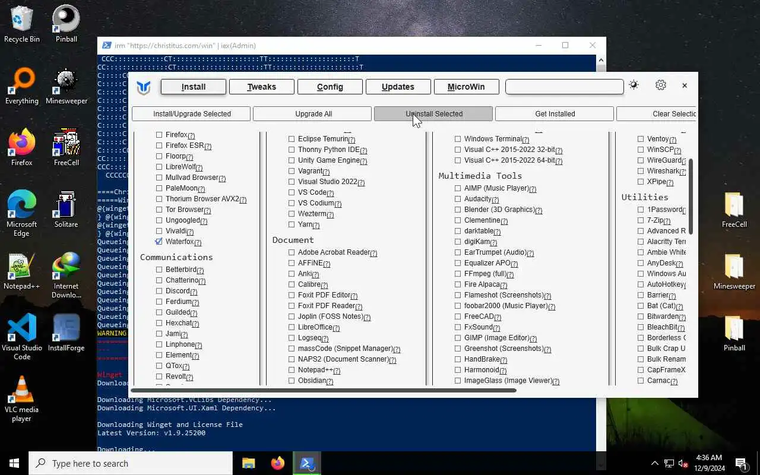Open the Minesweeper folder on right side
Viewport: 760px width, 475px height.
[734, 271]
